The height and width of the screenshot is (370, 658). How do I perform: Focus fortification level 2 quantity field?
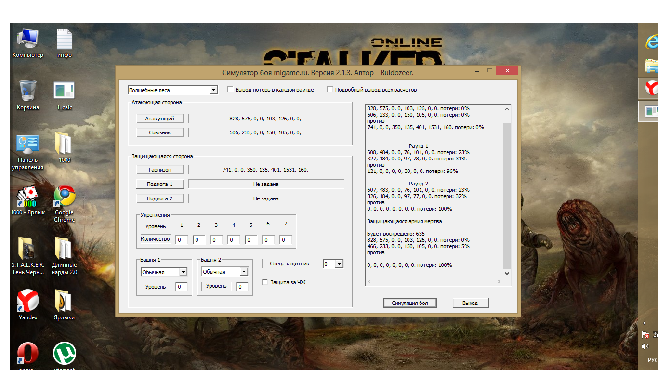[199, 240]
